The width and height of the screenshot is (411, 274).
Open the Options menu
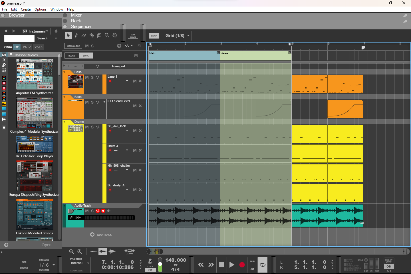tap(41, 9)
